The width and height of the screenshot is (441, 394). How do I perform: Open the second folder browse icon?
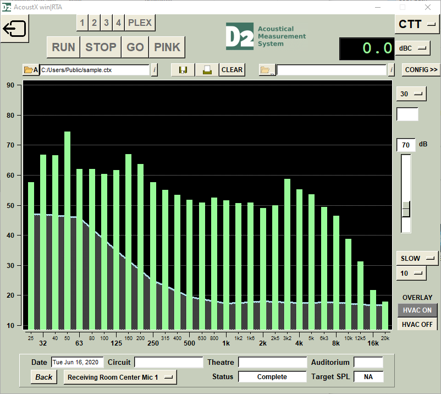[267, 70]
